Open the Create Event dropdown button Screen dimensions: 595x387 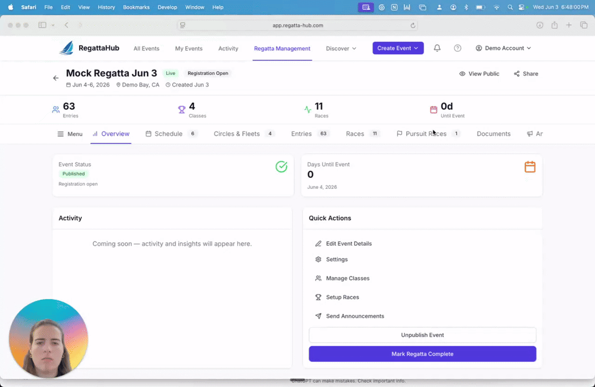pos(397,48)
